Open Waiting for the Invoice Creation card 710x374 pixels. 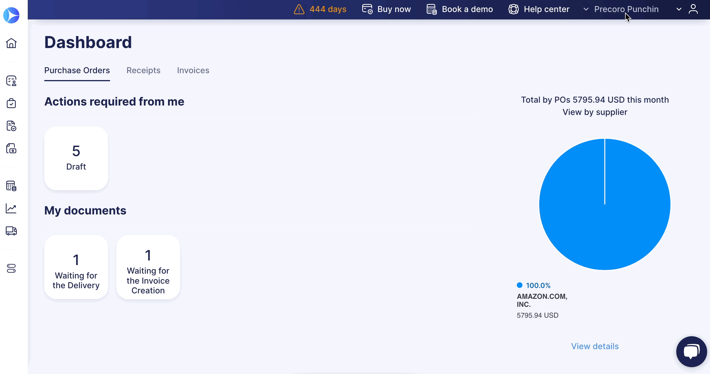coord(148,267)
